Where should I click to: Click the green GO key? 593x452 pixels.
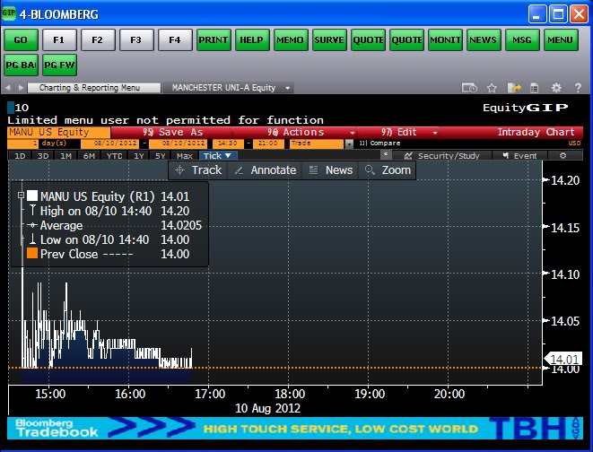[21, 39]
